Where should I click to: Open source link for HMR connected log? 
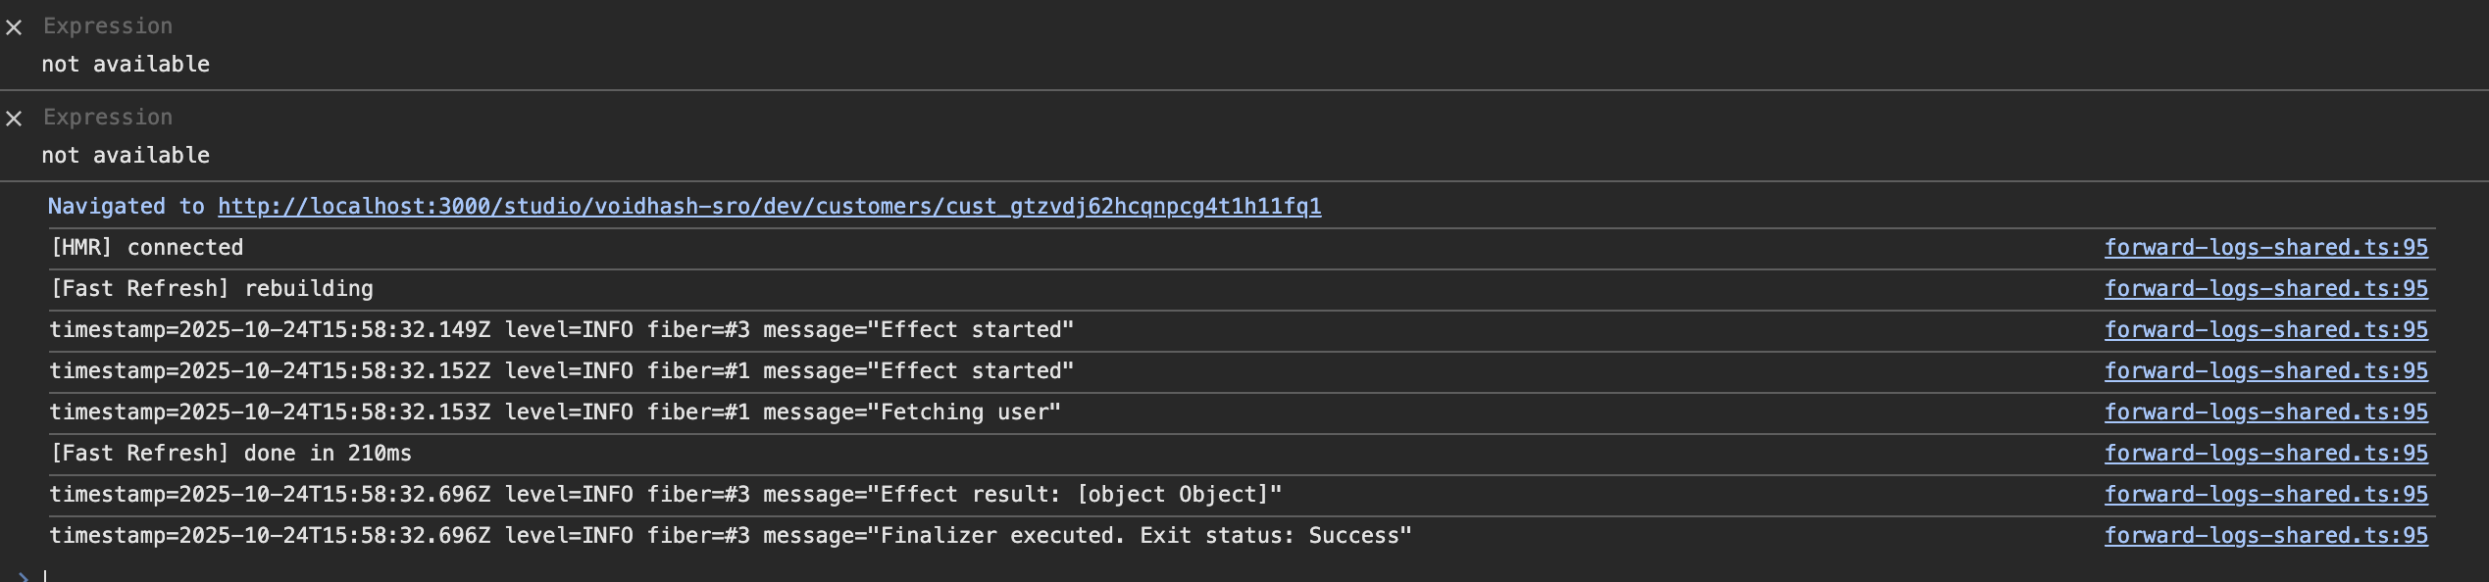pyautogui.click(x=2265, y=248)
